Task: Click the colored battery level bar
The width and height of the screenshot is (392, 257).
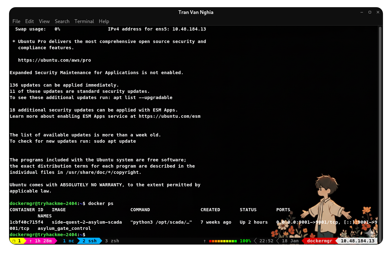Action: click(223, 241)
